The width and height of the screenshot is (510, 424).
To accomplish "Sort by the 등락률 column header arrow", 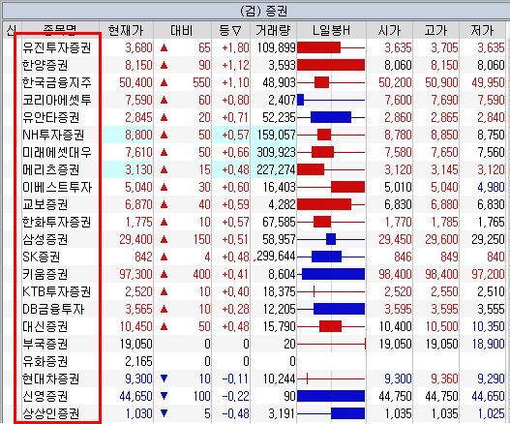I will pos(237,31).
